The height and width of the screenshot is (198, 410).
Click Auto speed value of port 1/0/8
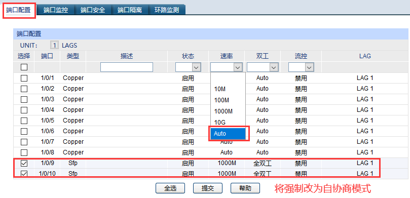(x=227, y=152)
